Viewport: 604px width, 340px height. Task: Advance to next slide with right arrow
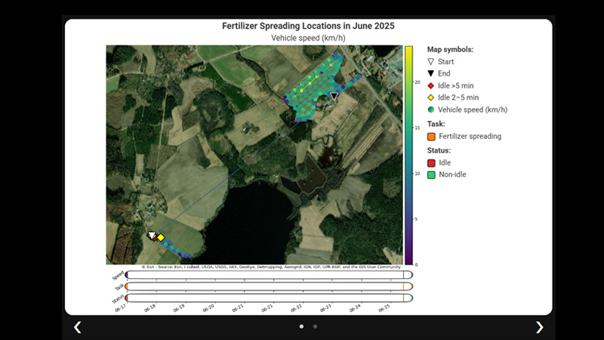(539, 327)
